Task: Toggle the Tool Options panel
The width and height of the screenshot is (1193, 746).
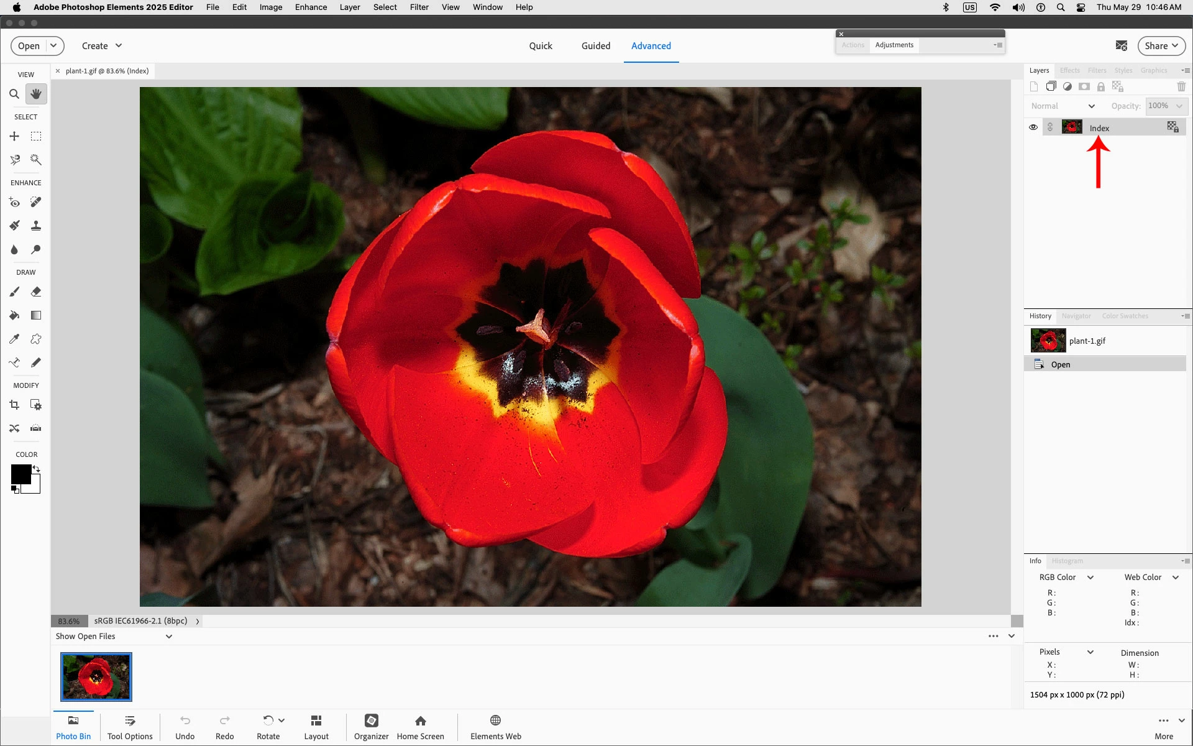Action: click(129, 727)
